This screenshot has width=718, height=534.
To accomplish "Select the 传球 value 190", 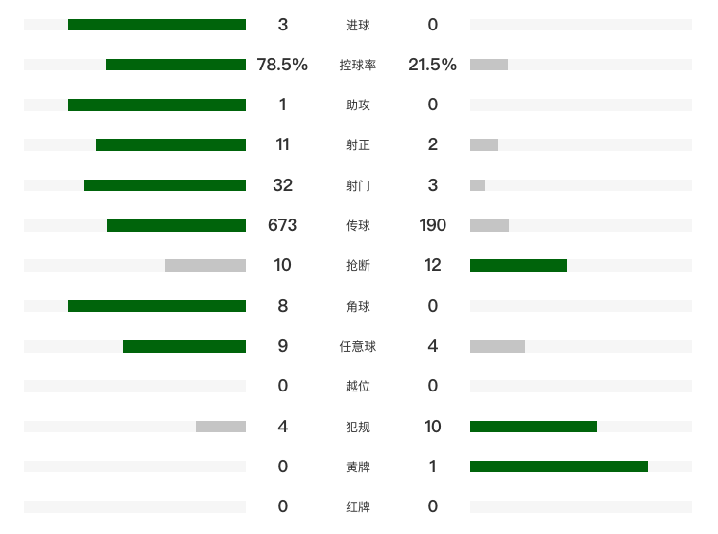I will tap(432, 225).
